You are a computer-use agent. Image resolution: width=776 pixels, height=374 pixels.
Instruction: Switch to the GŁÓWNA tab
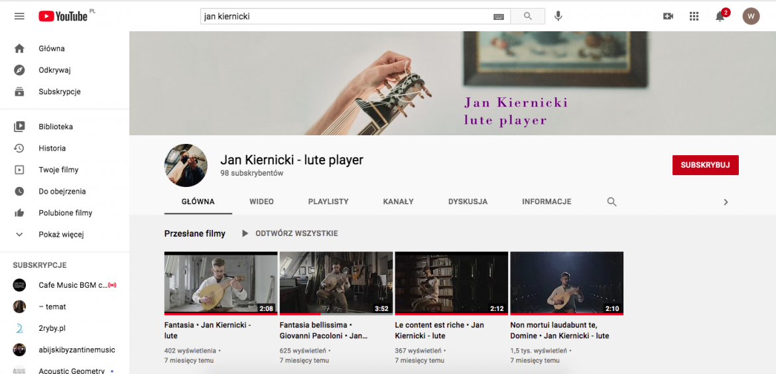(x=198, y=202)
